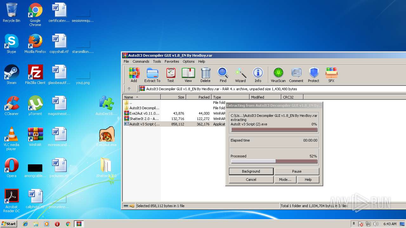Show hidden system tray icons arrow
Image resolution: width=406 pixels, height=228 pixels.
pos(354,224)
